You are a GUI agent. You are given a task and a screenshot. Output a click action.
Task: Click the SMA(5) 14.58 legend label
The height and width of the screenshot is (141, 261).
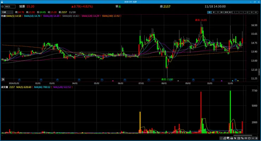(x=14, y=16)
